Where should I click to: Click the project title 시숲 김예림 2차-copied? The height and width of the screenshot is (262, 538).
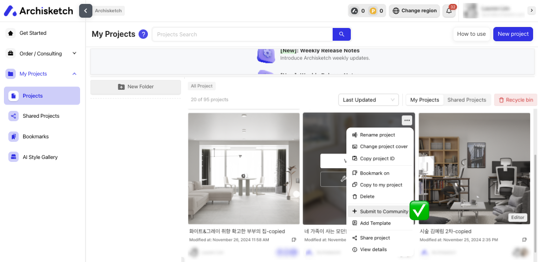coord(446,231)
